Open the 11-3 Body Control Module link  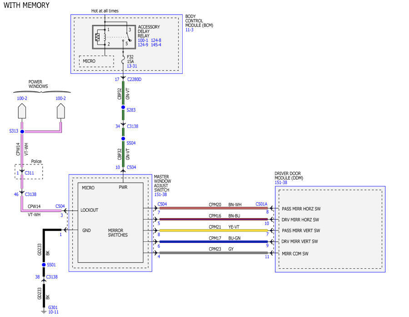tap(190, 30)
